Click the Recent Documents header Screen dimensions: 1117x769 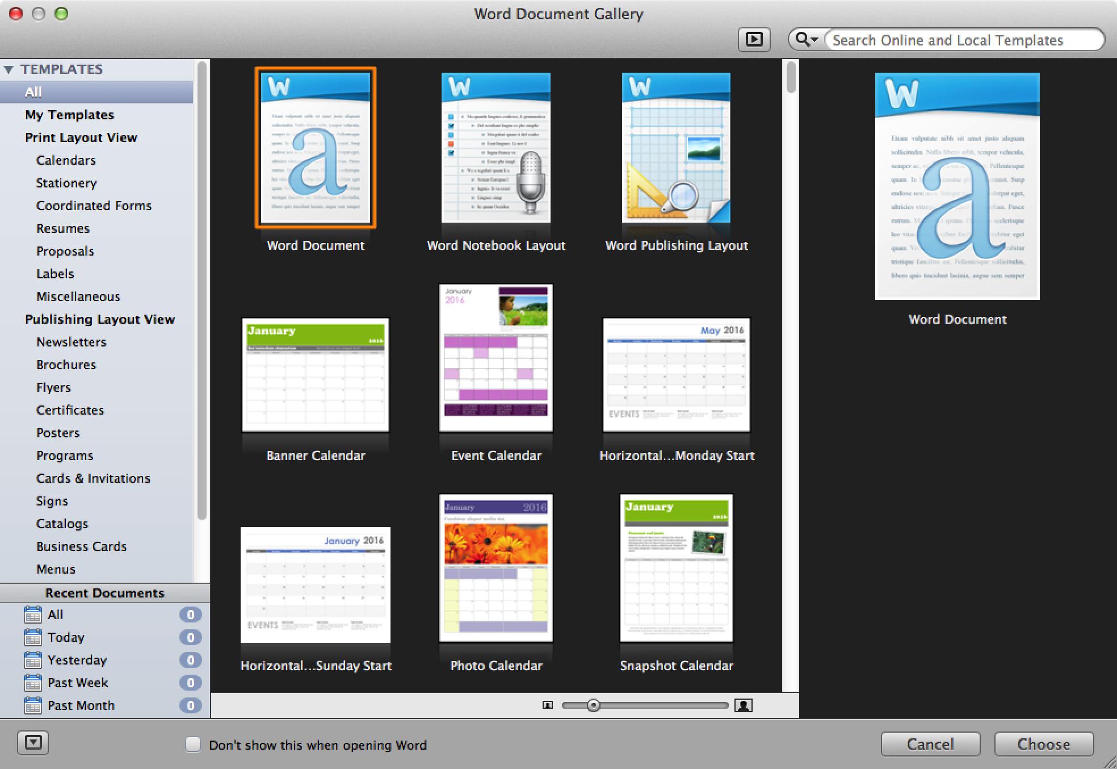click(x=105, y=593)
